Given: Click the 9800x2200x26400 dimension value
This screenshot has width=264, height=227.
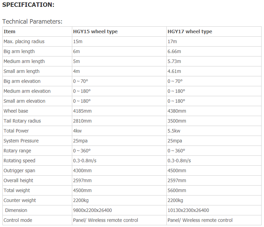Looking at the screenshot, I should (92, 210).
